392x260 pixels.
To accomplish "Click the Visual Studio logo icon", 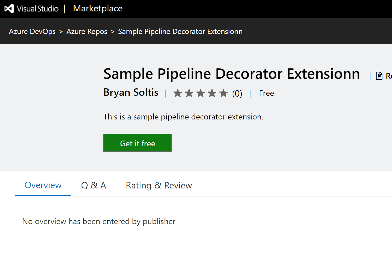I will (x=9, y=9).
